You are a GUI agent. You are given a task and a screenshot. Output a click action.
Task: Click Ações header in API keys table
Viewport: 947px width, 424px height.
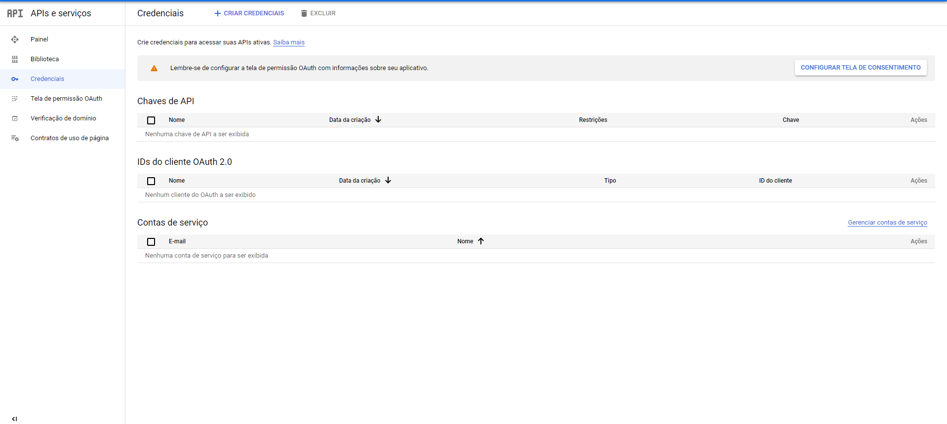(919, 120)
